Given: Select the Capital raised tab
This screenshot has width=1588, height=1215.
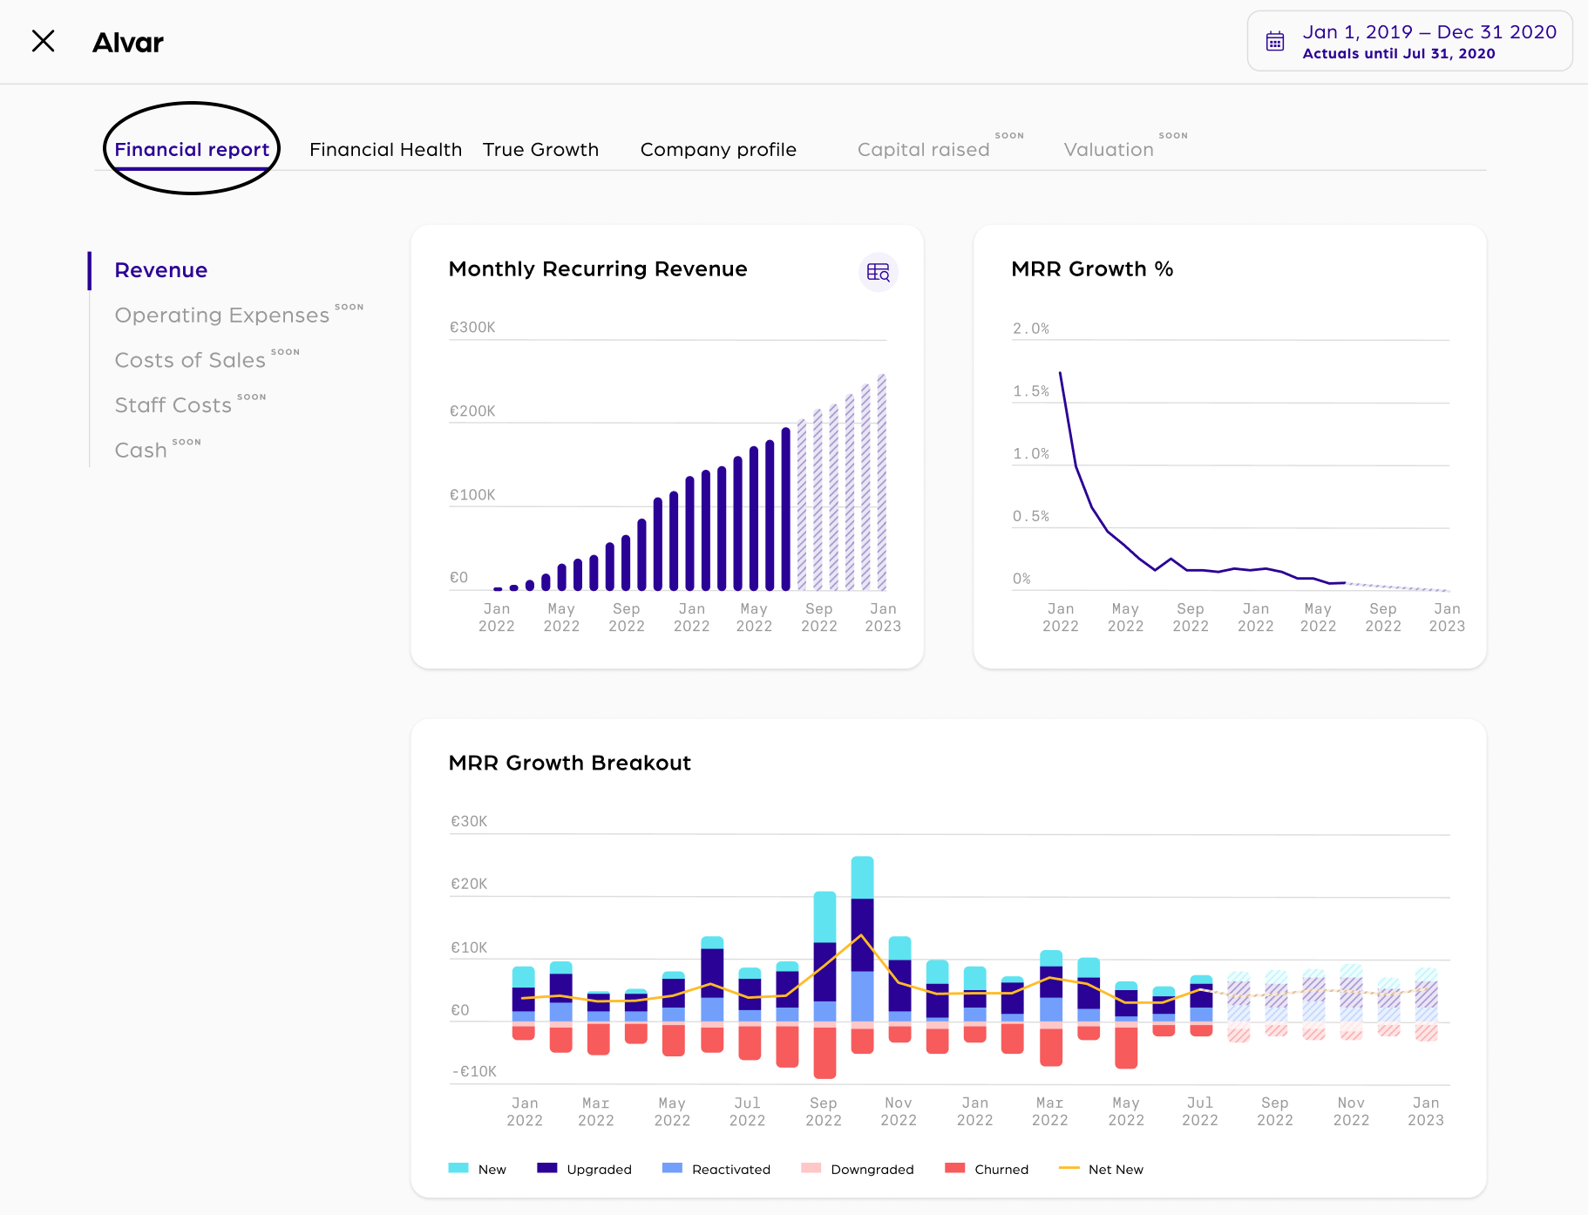Looking at the screenshot, I should pyautogui.click(x=924, y=149).
